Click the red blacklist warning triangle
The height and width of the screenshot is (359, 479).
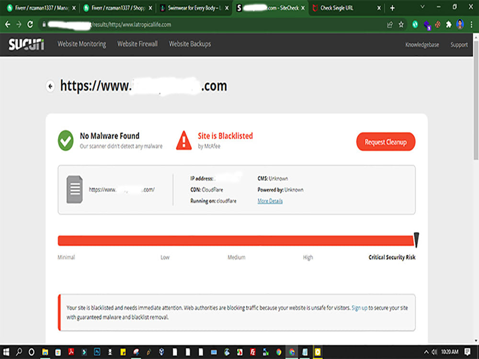(x=183, y=140)
